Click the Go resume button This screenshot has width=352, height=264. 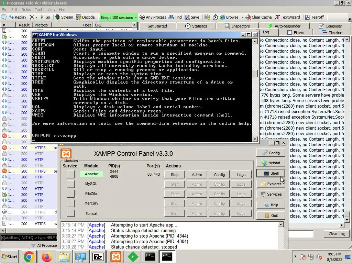click(x=45, y=17)
